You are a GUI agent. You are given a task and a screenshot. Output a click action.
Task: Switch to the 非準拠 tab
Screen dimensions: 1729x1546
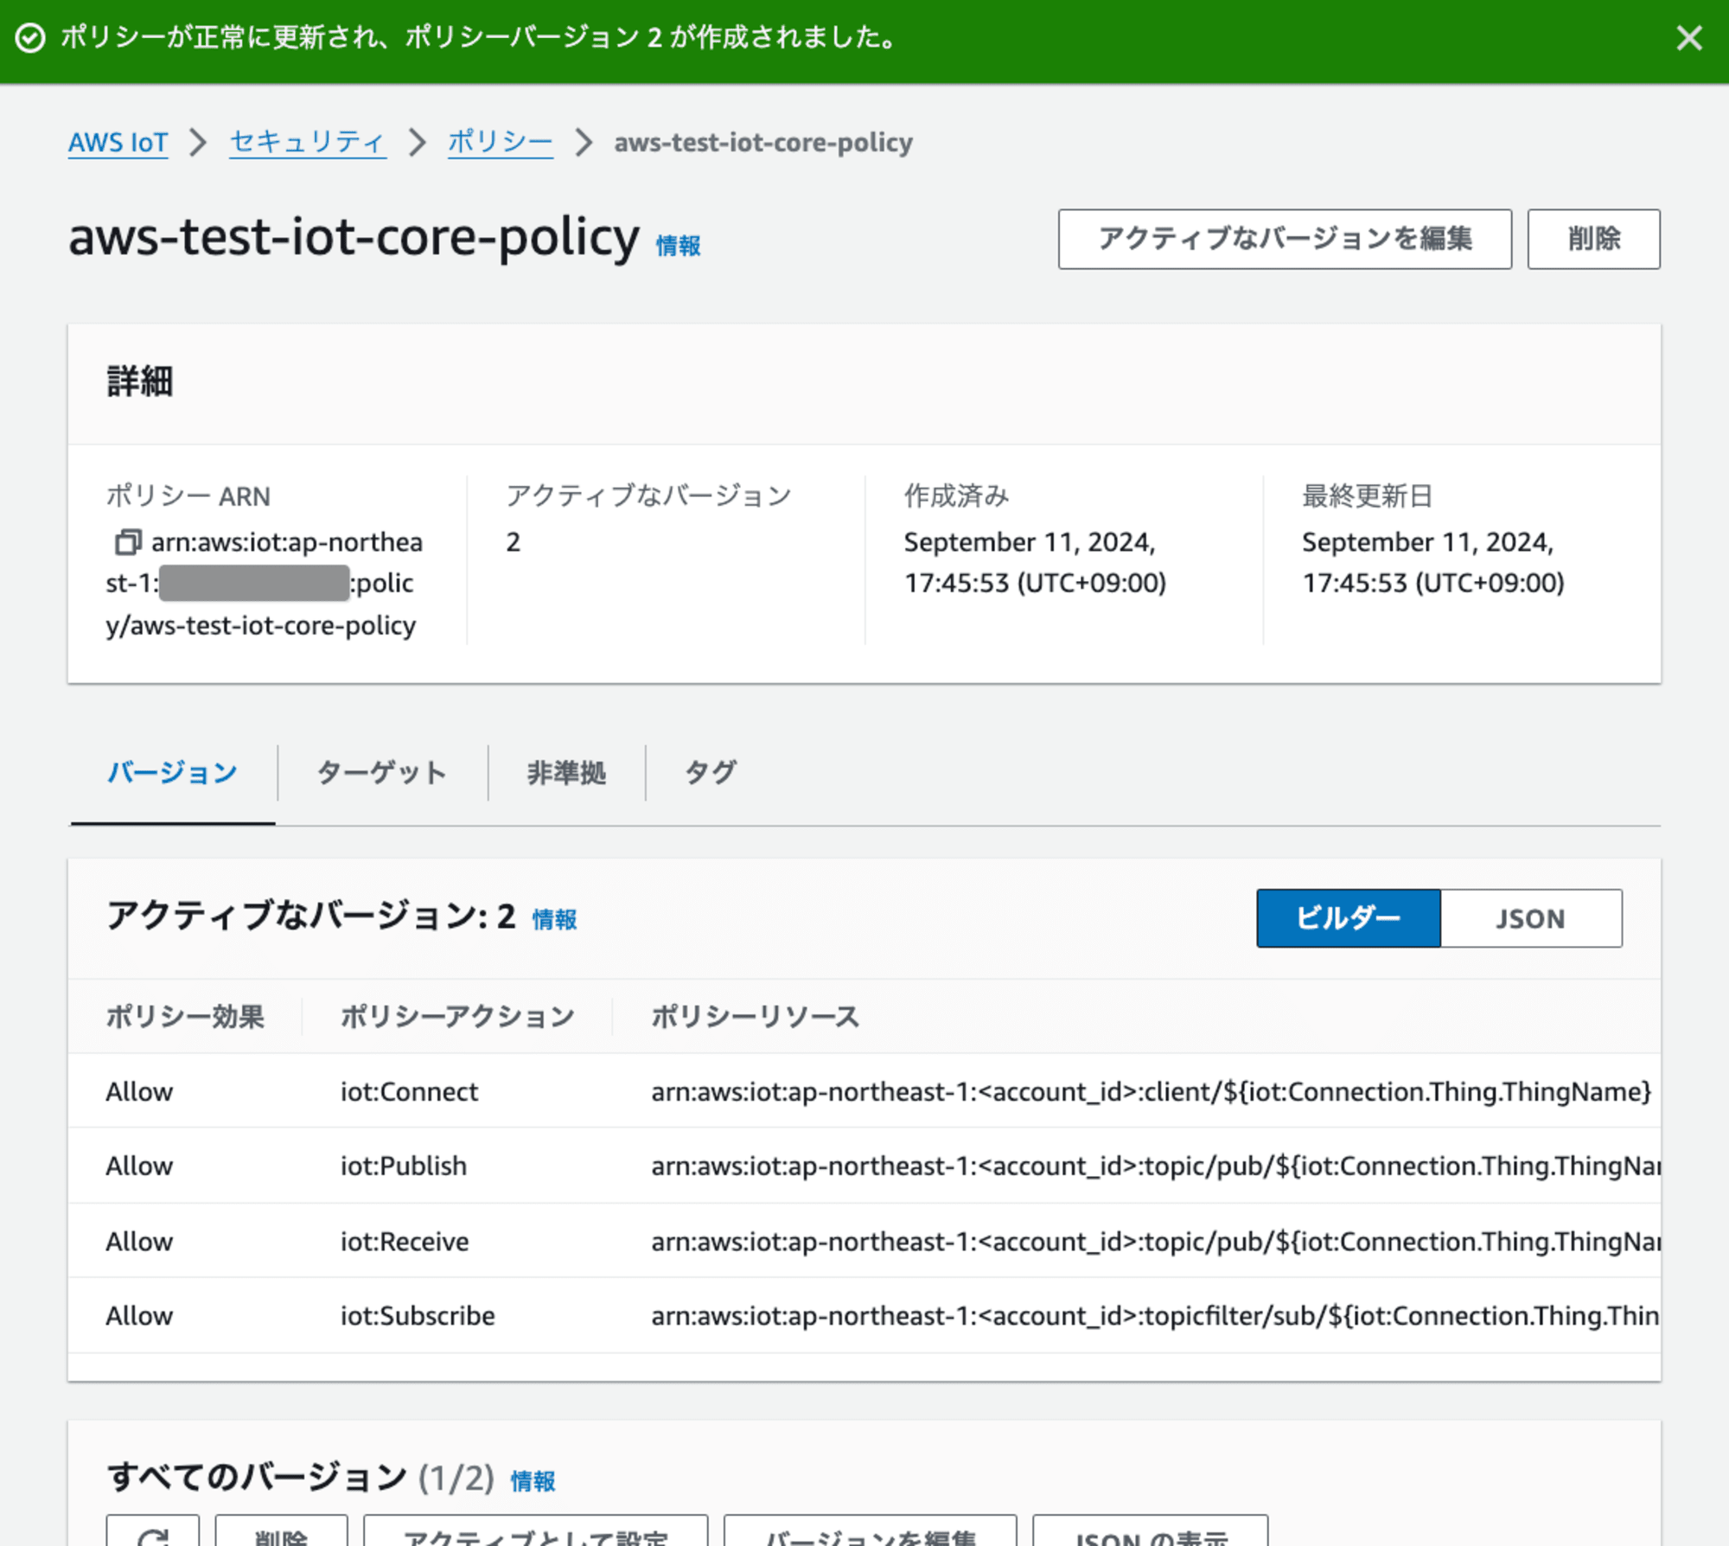click(566, 772)
